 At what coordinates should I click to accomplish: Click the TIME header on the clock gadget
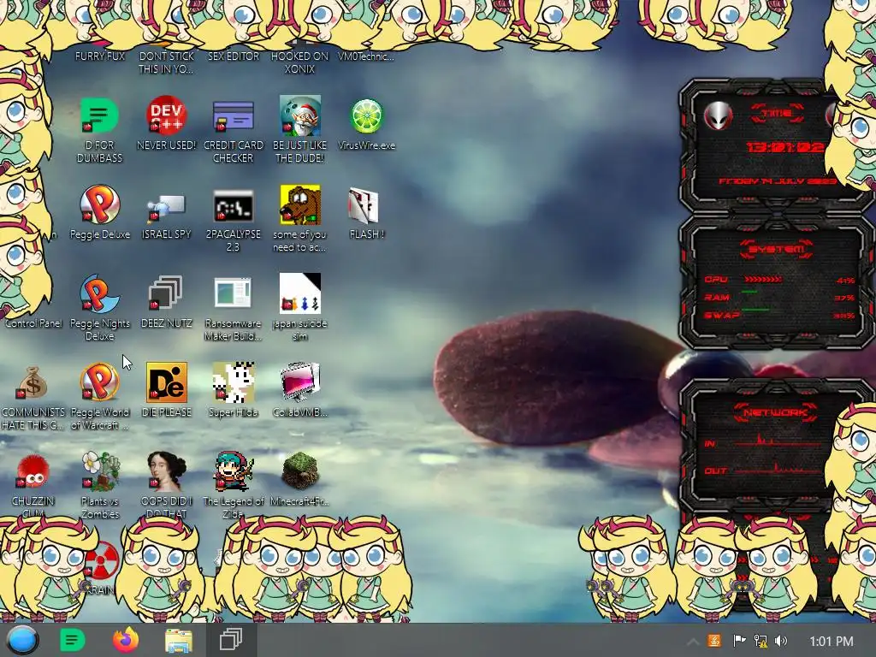(777, 114)
